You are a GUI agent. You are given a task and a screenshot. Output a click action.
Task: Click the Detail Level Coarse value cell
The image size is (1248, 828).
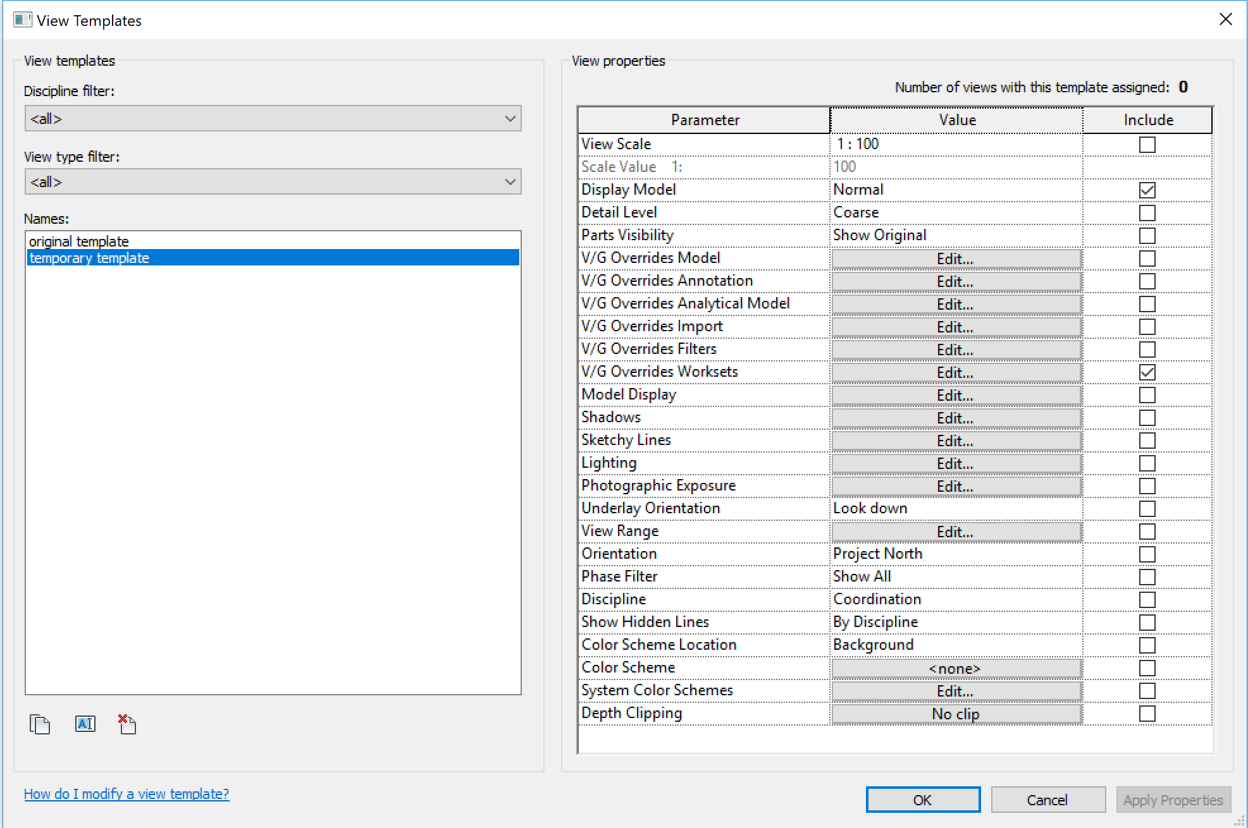(x=955, y=213)
